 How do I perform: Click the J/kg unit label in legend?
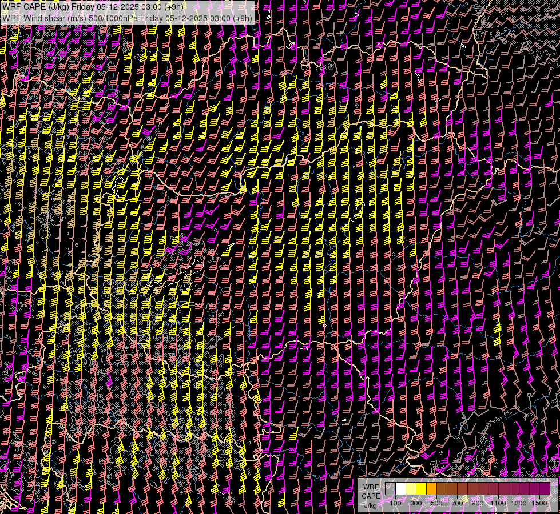coord(371,505)
